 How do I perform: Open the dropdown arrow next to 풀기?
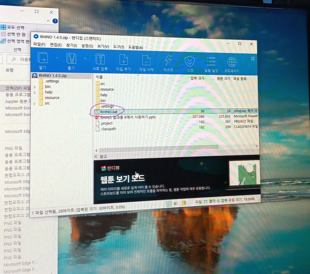click(85, 58)
